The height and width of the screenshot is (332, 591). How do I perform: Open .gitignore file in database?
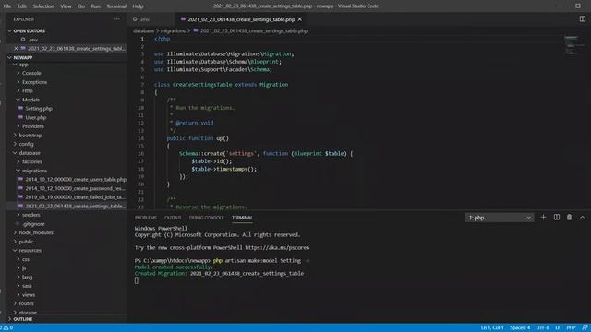(33, 224)
